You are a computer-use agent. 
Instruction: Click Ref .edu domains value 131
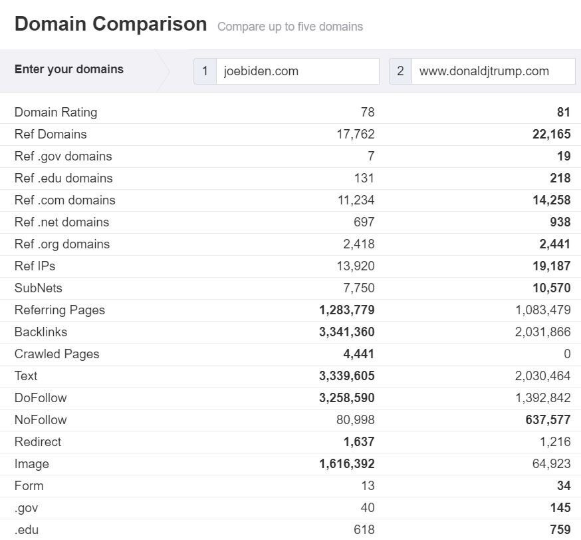(x=364, y=178)
